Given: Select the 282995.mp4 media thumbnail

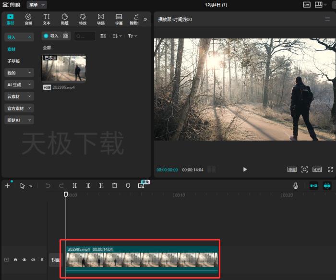Looking at the screenshot, I should coord(64,68).
